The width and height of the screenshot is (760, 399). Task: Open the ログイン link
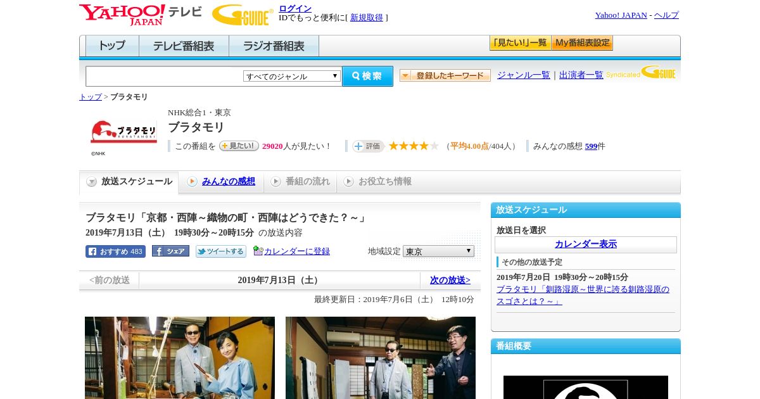[295, 8]
